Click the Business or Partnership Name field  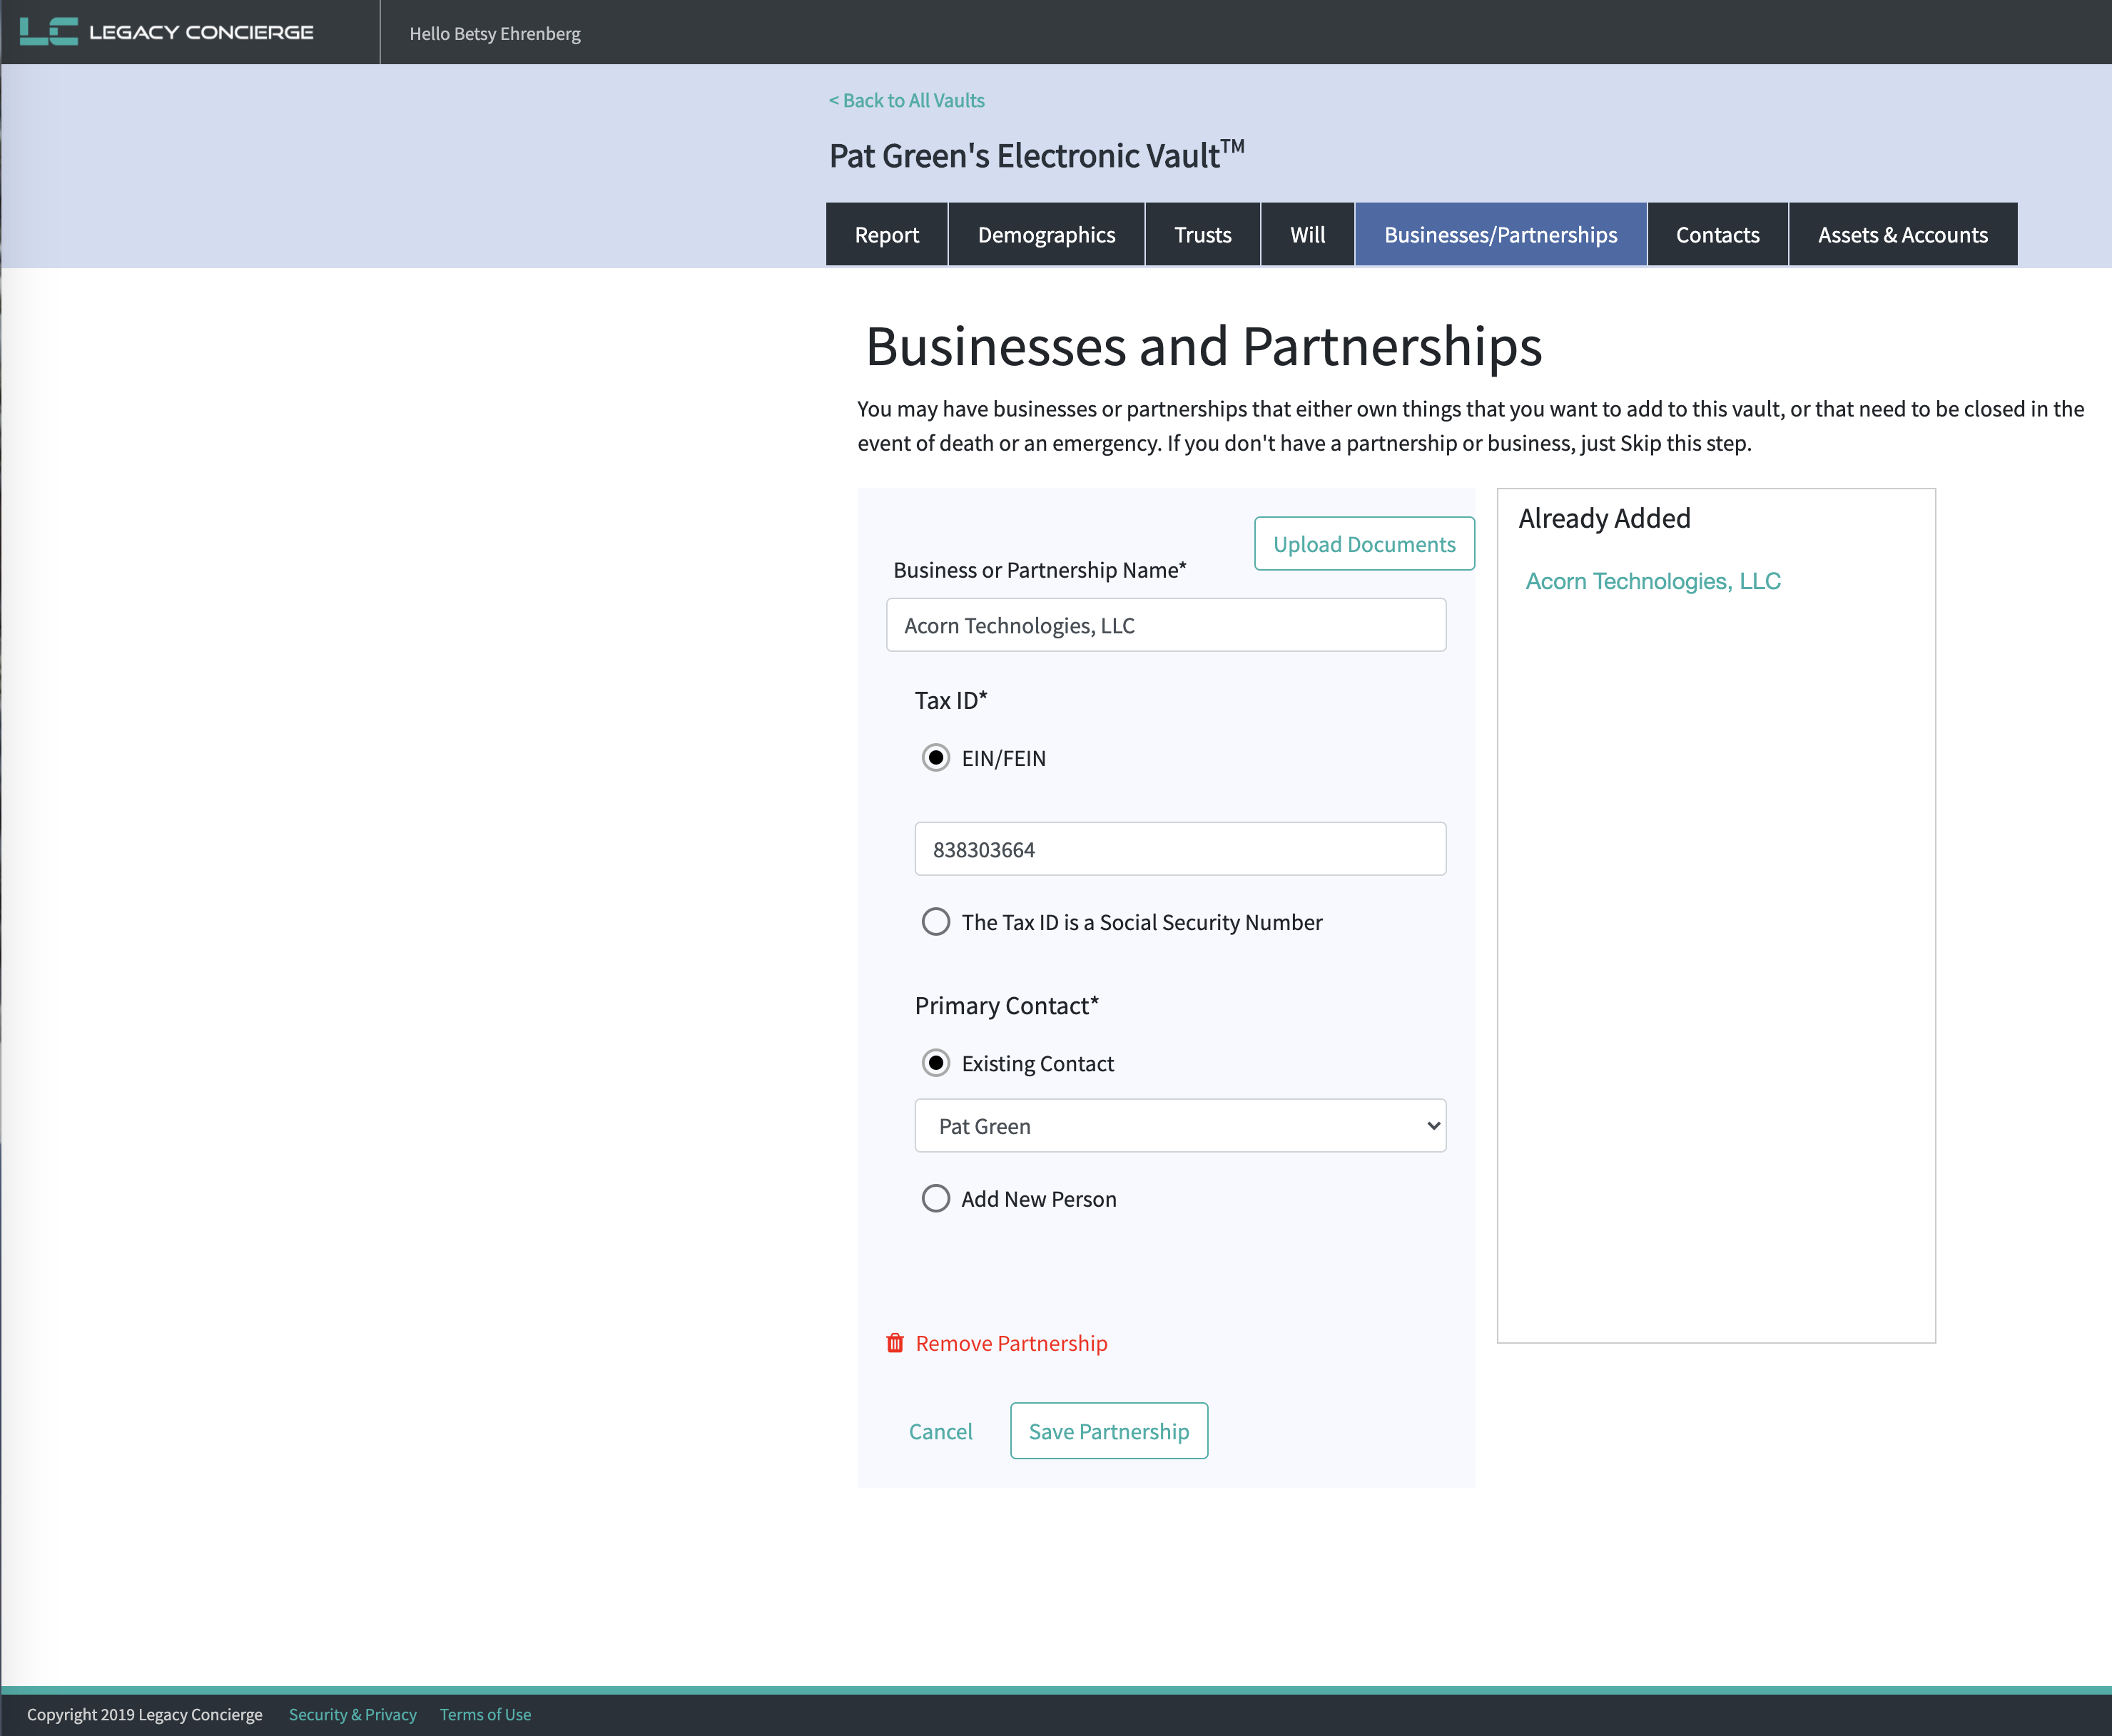click(x=1166, y=626)
